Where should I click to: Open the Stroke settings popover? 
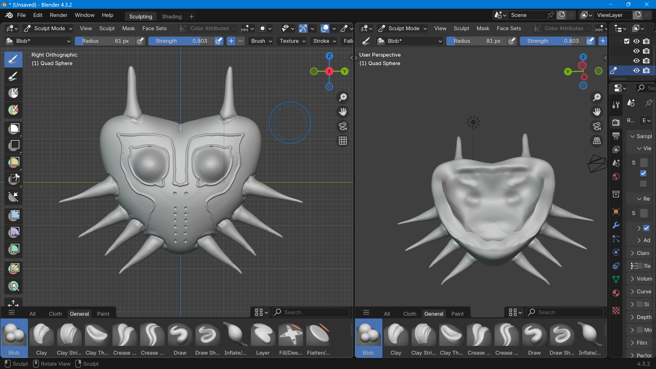(324, 41)
